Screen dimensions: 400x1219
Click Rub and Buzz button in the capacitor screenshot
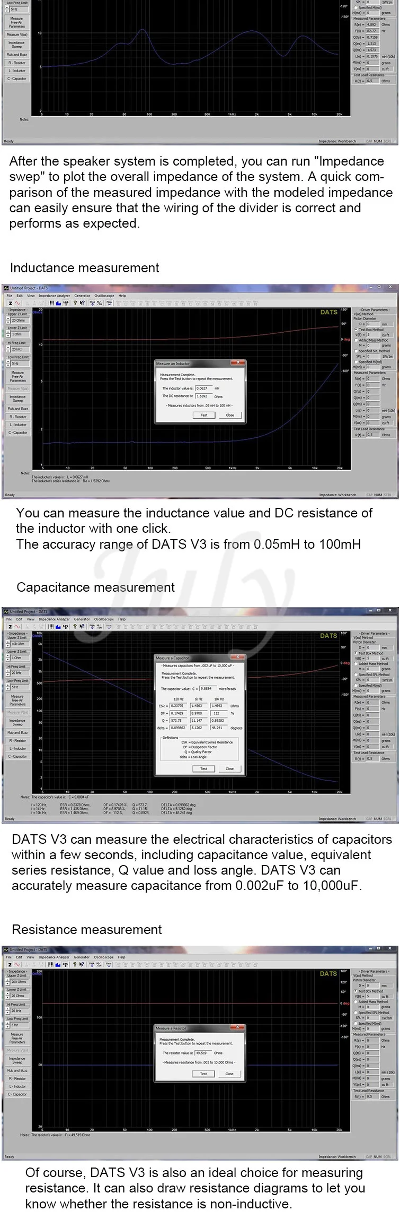click(x=17, y=732)
